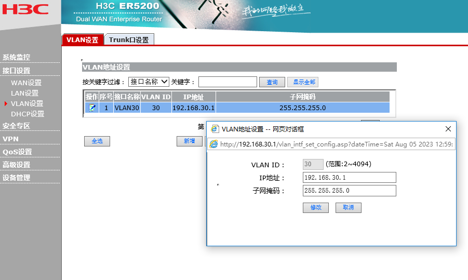Click the IE page icon in address bar
This screenshot has height=280, width=468.
point(213,144)
